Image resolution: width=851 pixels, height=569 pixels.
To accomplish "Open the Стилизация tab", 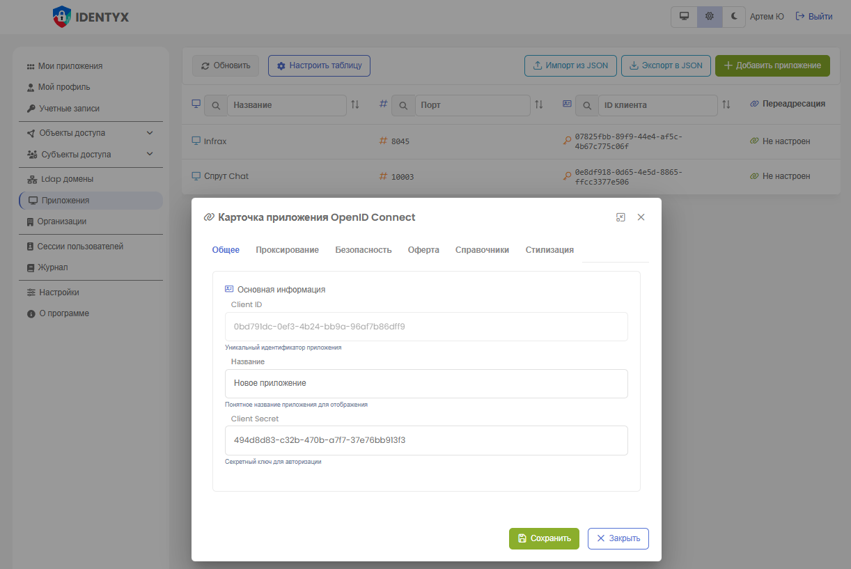I will (549, 250).
